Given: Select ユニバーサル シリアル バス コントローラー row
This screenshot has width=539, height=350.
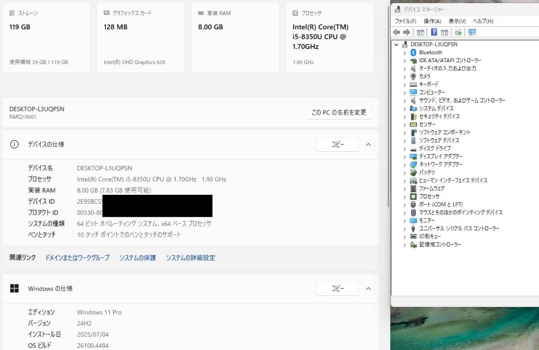Looking at the screenshot, I should pyautogui.click(x=459, y=228).
